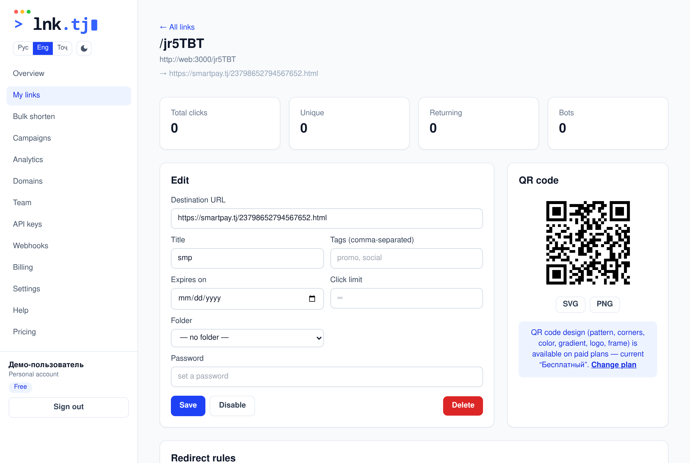Click the QR code image

[588, 243]
